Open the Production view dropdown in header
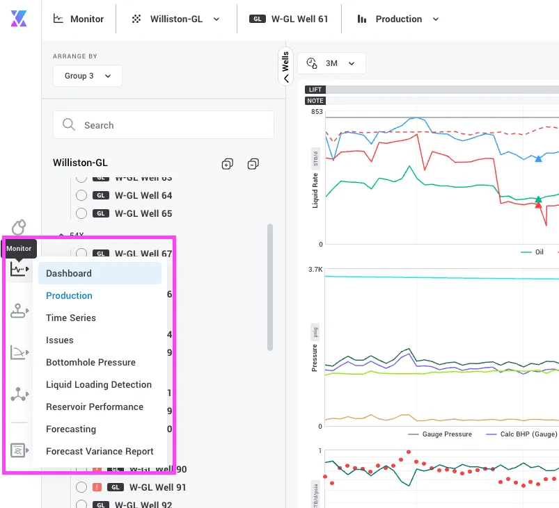 436,19
